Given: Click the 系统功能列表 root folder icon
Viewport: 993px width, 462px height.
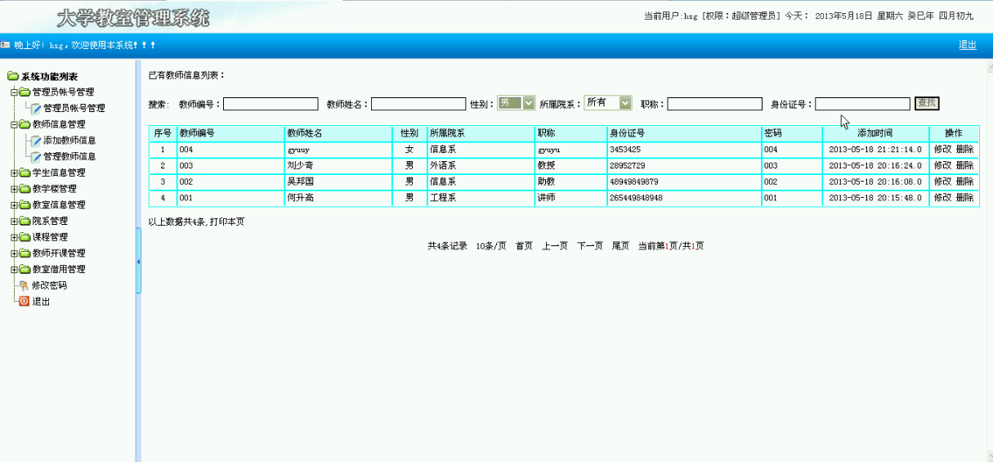Looking at the screenshot, I should click(x=13, y=76).
